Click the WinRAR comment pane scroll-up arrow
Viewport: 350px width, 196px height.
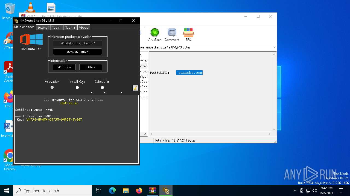pyautogui.click(x=274, y=54)
